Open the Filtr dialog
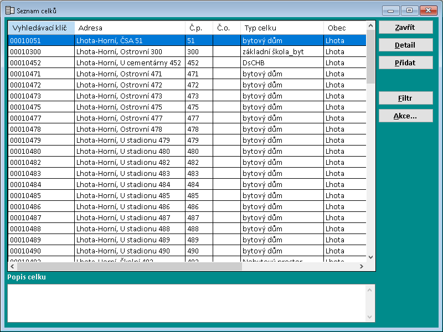 [405, 98]
